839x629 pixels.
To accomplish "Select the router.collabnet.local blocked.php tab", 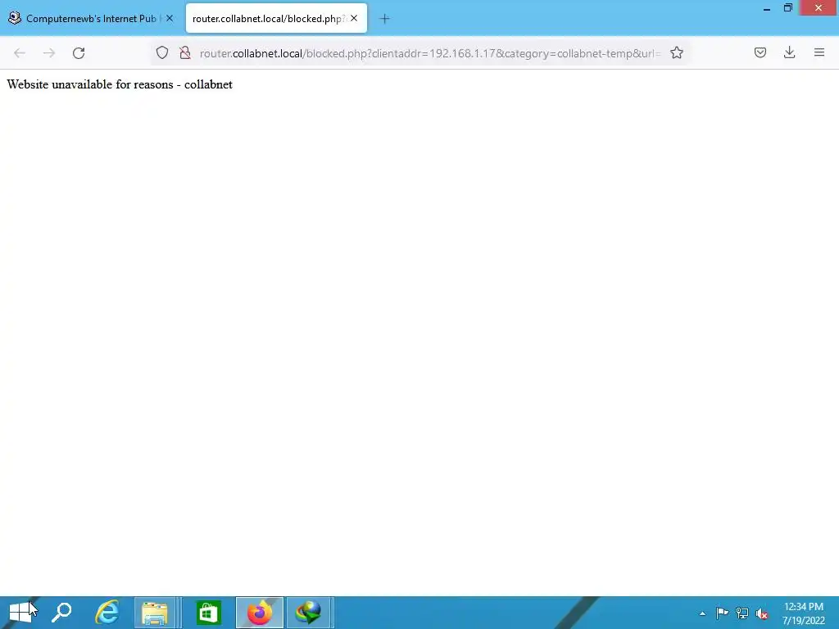I will [x=276, y=18].
